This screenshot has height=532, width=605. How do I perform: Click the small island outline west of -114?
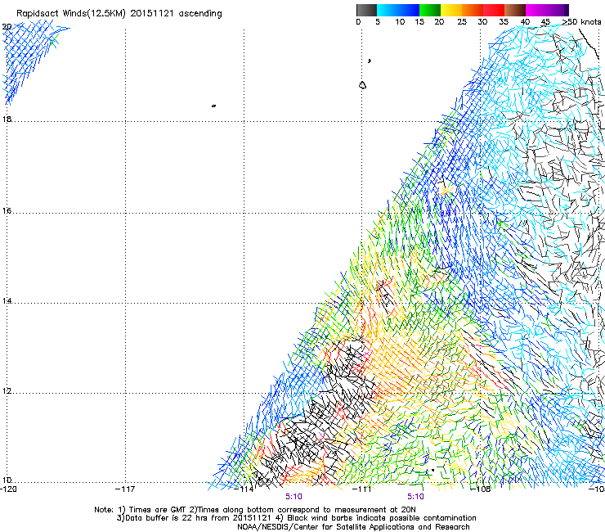click(213, 106)
